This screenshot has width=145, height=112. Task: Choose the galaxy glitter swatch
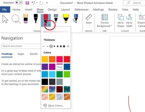click(x=52, y=89)
